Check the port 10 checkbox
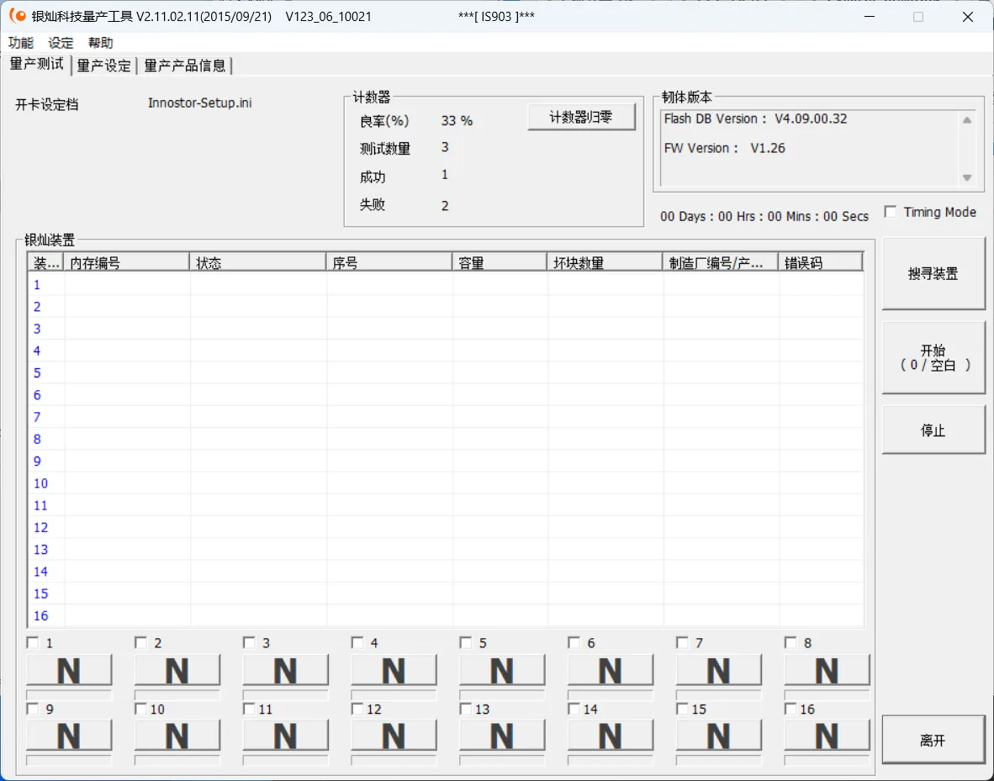This screenshot has height=781, width=994. [x=140, y=709]
